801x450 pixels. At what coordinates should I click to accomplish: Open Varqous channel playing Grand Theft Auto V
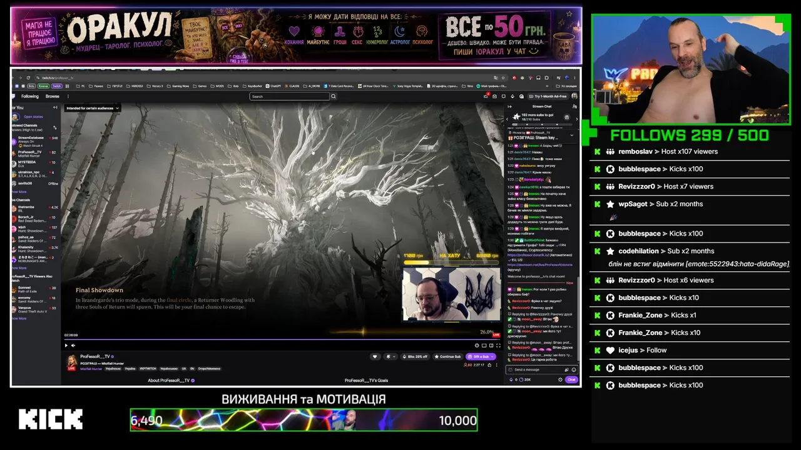35,309
